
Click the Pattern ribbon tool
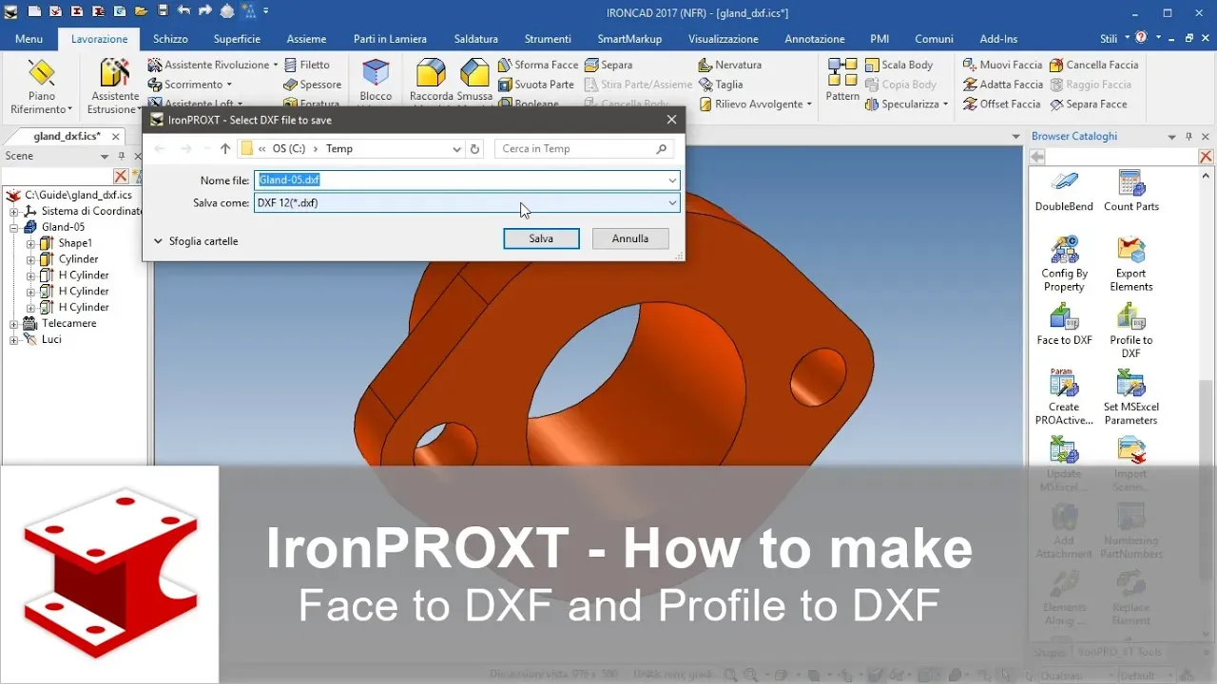(x=842, y=81)
